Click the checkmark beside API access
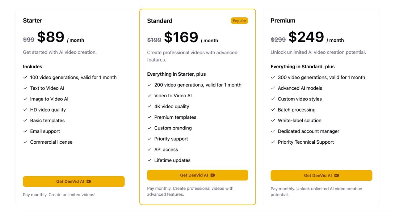Screen dimensions: 395x212 [x=149, y=149]
